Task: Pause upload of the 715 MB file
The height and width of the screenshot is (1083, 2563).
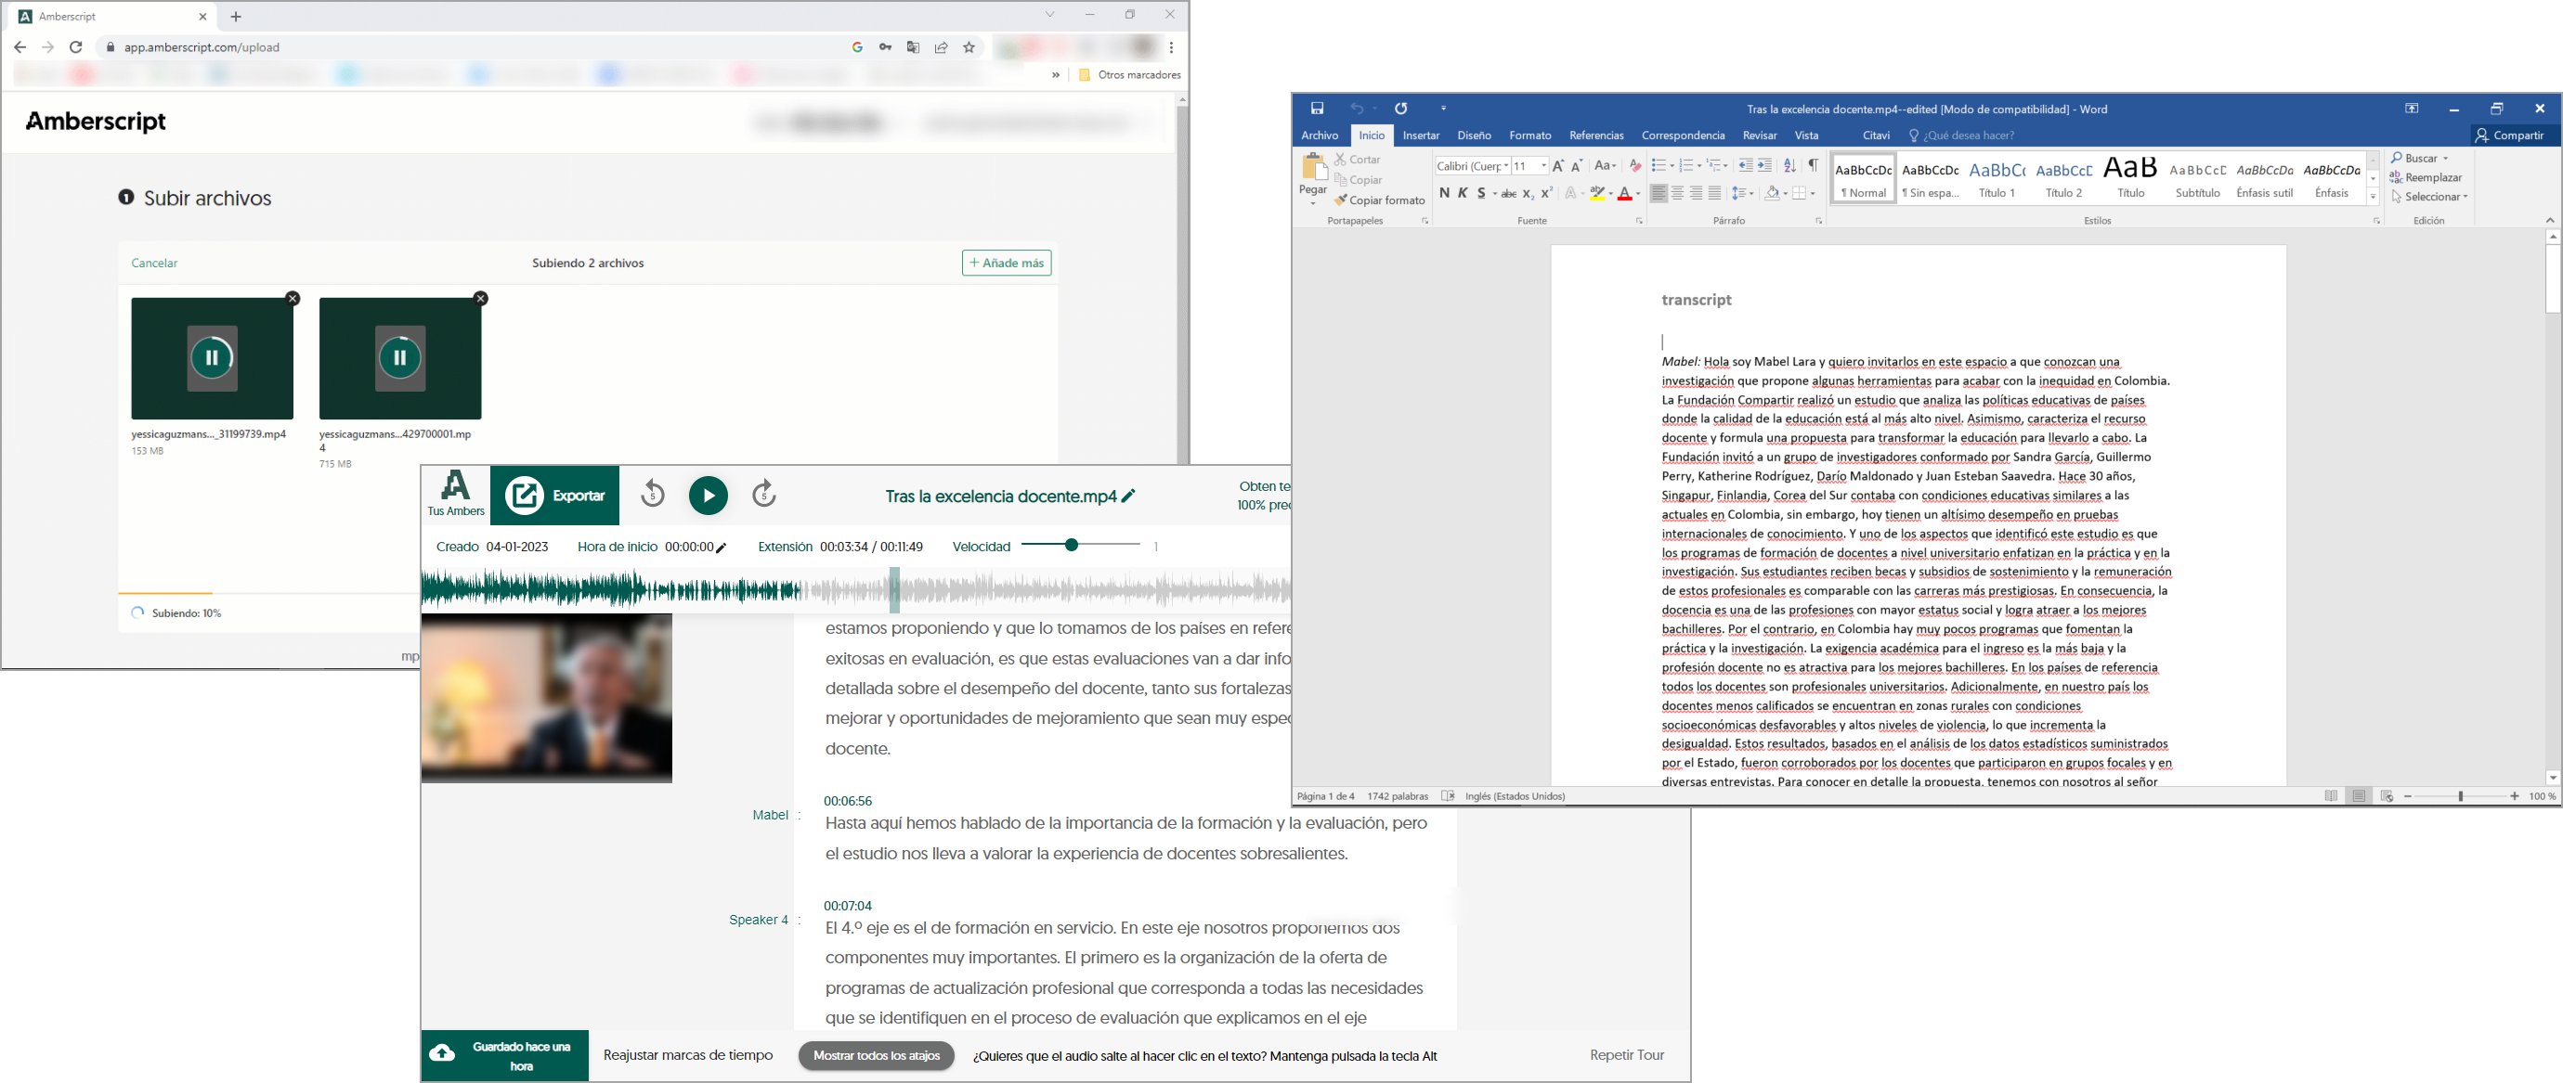Action: pyautogui.click(x=400, y=358)
